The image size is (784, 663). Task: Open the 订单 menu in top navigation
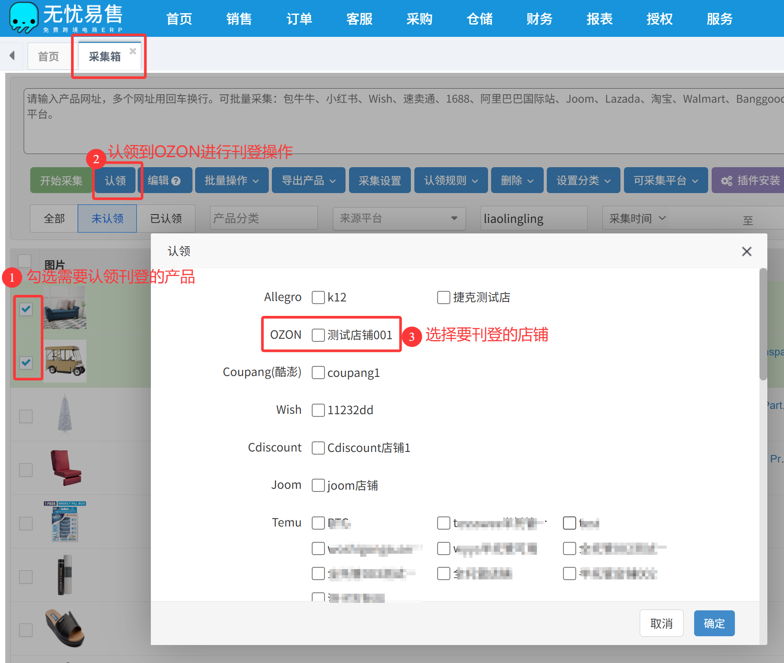299,19
